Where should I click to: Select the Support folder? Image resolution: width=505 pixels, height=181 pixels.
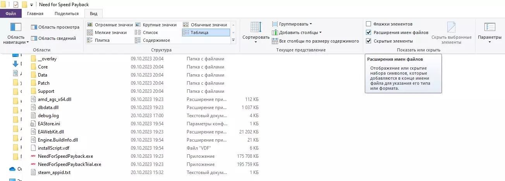pos(46,91)
